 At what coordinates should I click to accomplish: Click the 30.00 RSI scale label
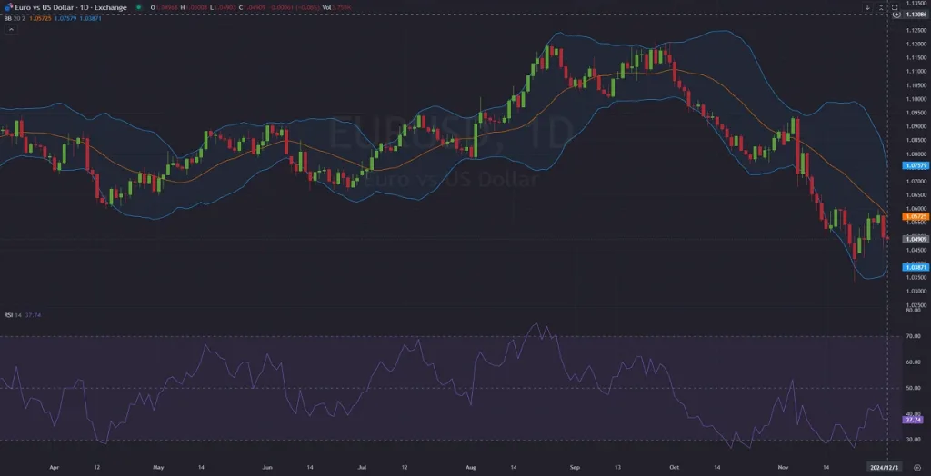(x=913, y=440)
